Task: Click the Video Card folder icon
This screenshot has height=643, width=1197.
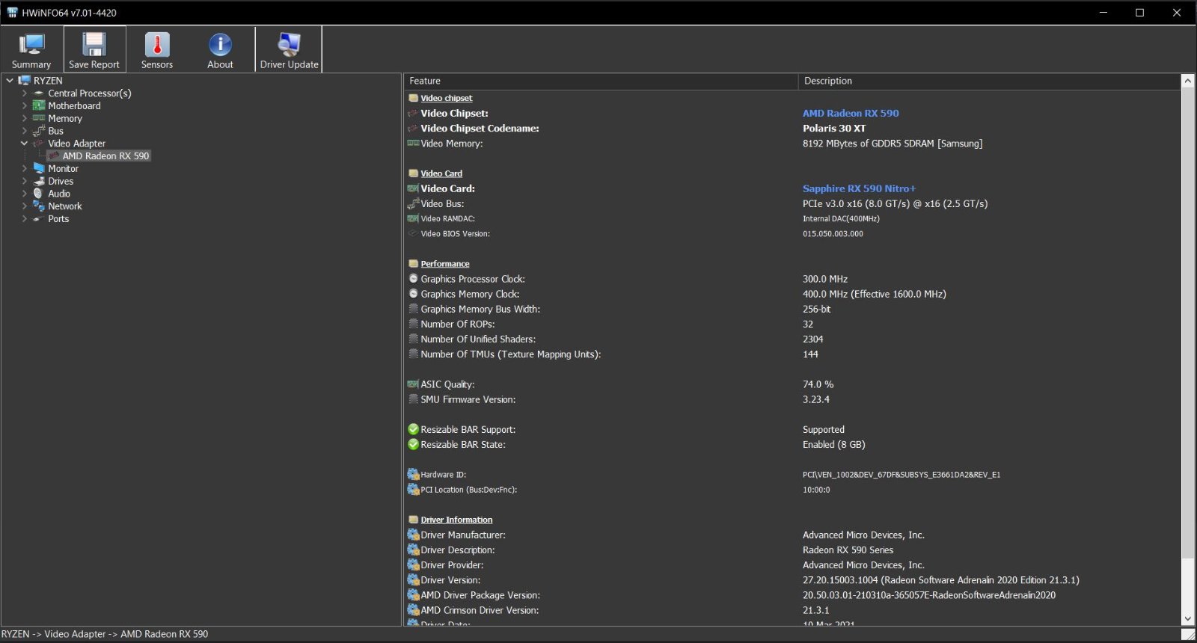Action: click(413, 173)
